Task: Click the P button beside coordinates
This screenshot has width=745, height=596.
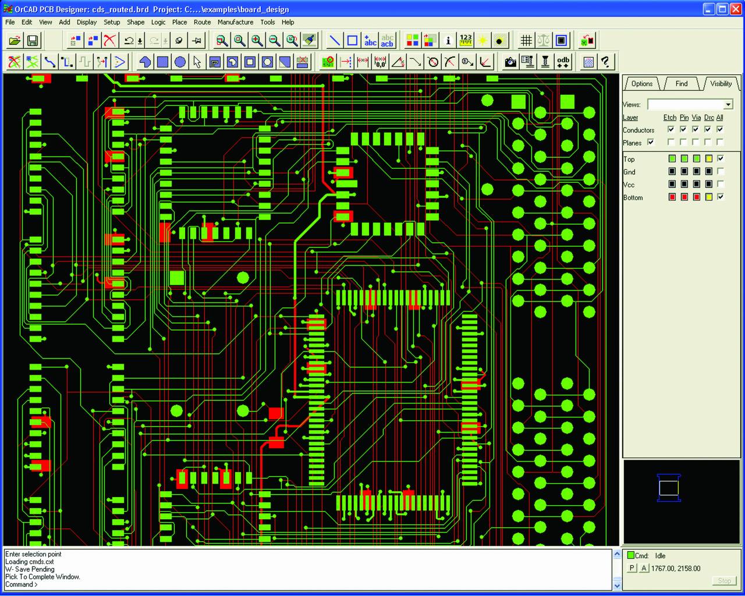Action: (632, 568)
